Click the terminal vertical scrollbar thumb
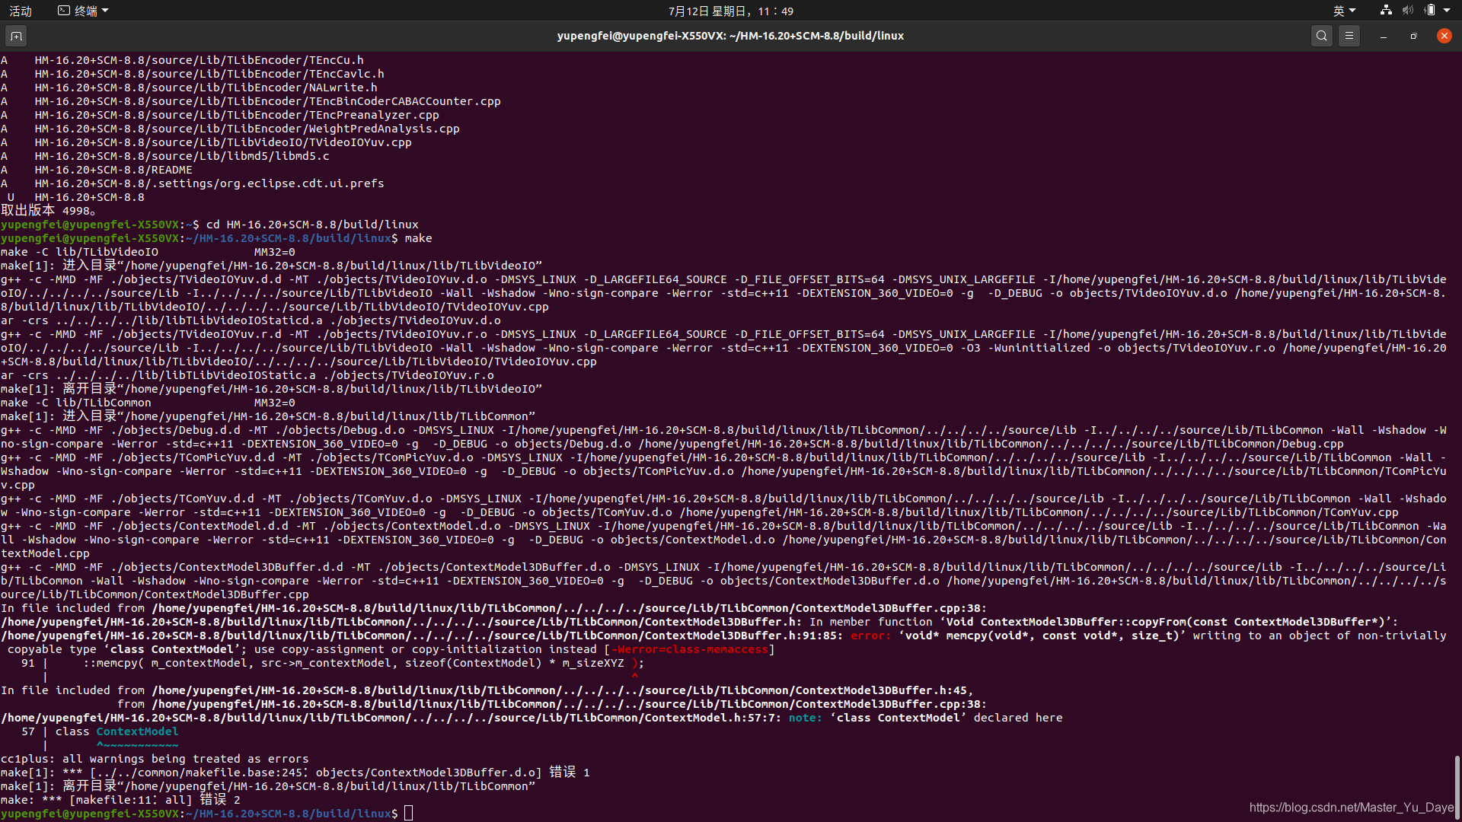 (1457, 786)
